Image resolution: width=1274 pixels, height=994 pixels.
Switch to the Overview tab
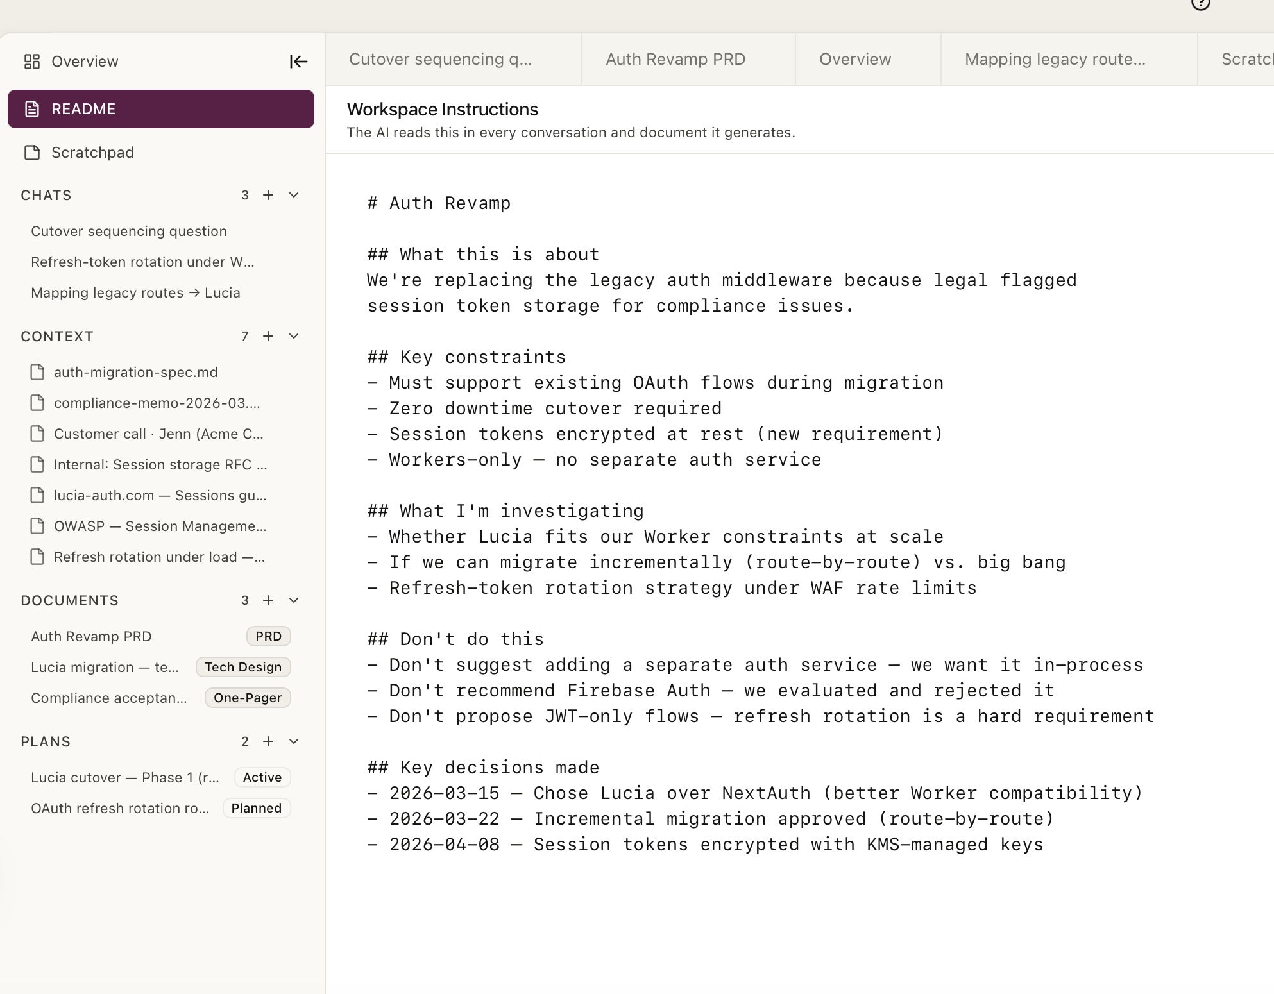(854, 59)
